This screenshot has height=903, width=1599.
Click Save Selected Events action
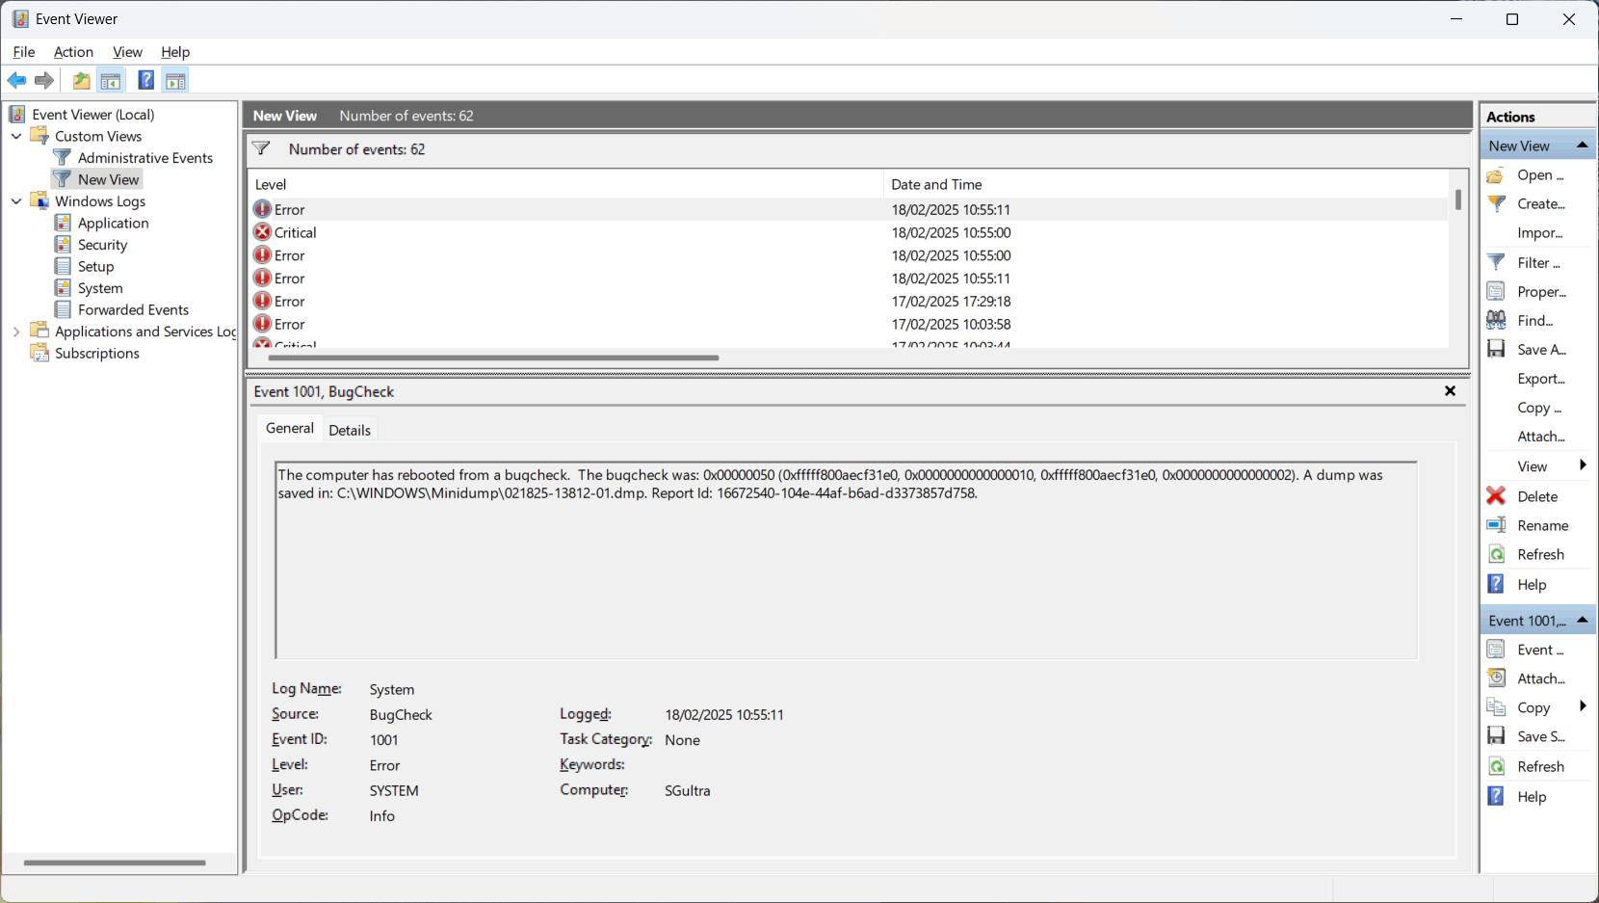coord(1539,736)
